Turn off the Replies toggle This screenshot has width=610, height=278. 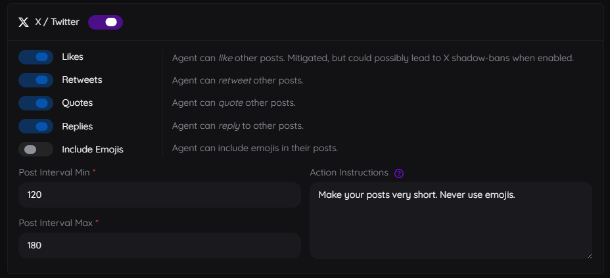pos(36,126)
